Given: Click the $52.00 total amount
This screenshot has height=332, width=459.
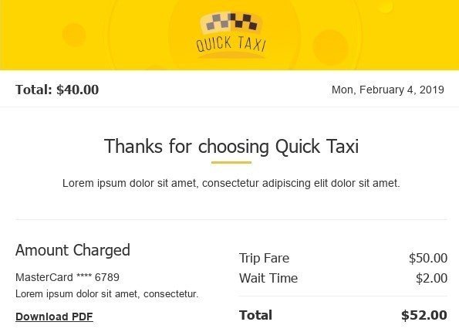Looking at the screenshot, I should tap(424, 315).
